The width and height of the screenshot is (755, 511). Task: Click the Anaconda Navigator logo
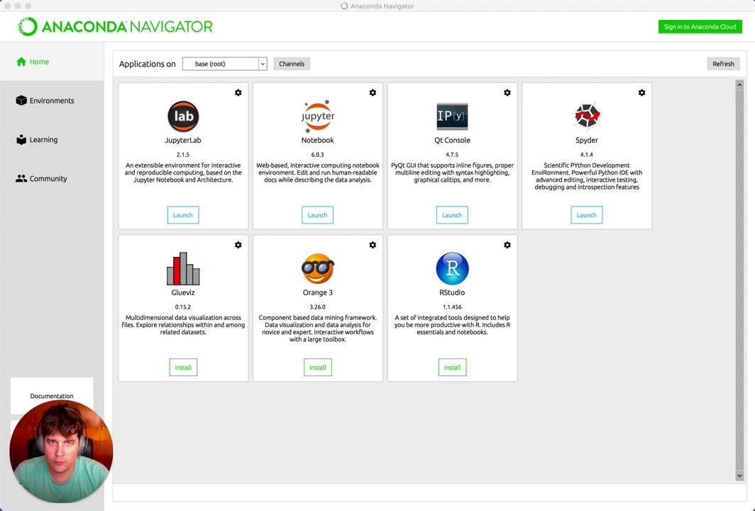pos(116,26)
